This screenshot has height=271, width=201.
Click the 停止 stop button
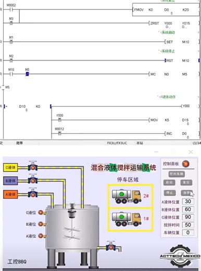point(169,193)
